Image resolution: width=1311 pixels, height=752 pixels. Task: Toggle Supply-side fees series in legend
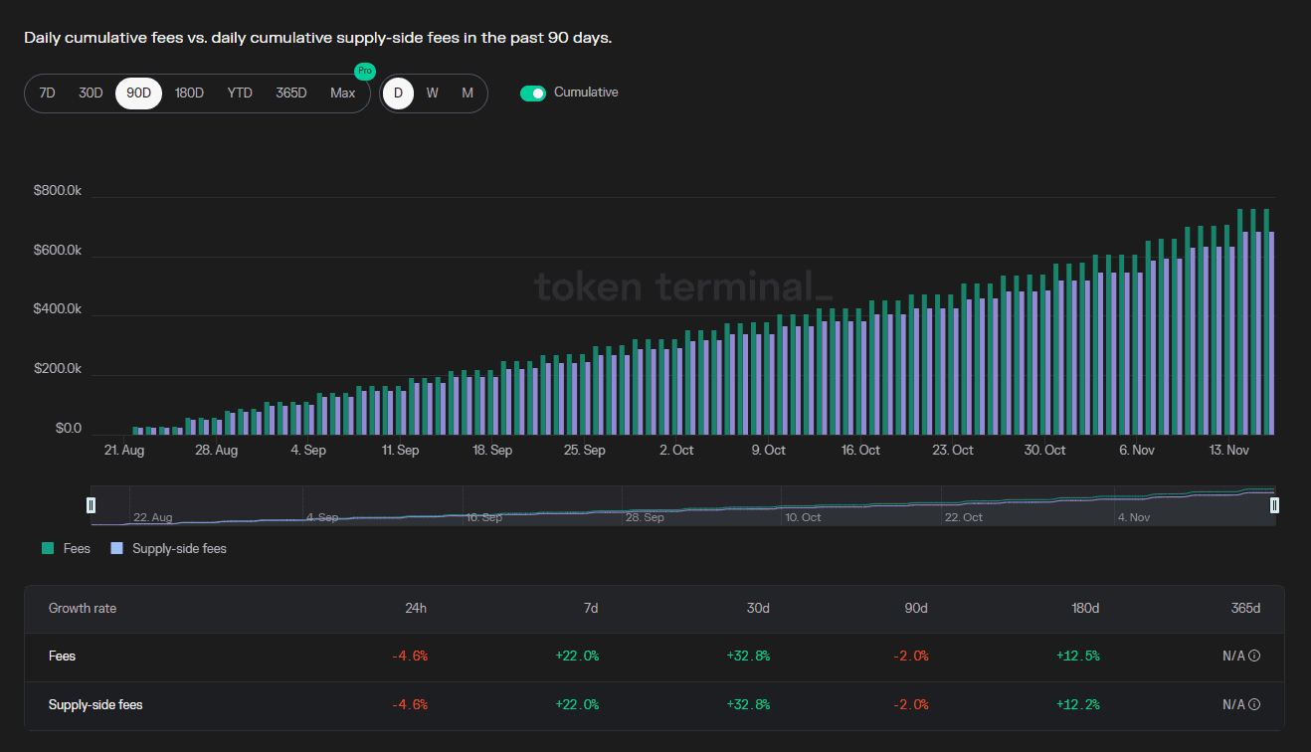[x=179, y=548]
